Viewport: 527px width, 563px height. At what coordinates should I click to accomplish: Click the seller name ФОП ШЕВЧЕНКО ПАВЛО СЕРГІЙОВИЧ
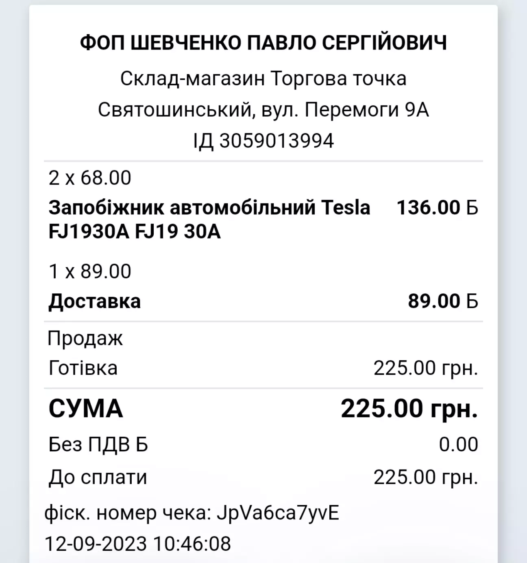coord(263,43)
